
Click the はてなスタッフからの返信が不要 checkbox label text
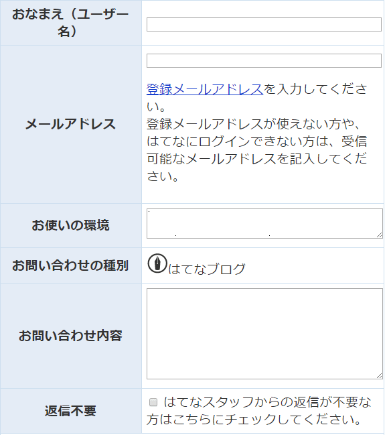click(267, 402)
